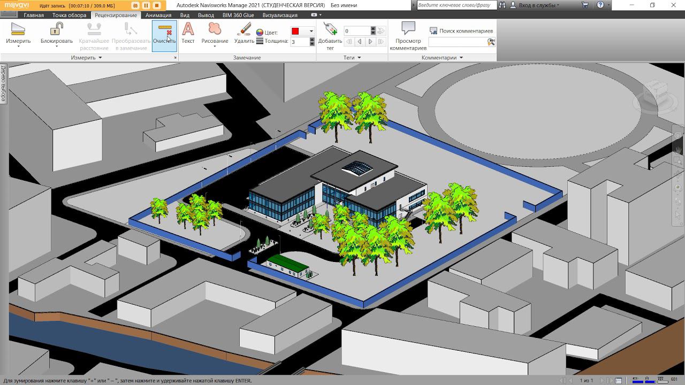This screenshot has width=685, height=385.
Task: Toggle the sheet browser icon in status bar
Action: pyautogui.click(x=618, y=381)
